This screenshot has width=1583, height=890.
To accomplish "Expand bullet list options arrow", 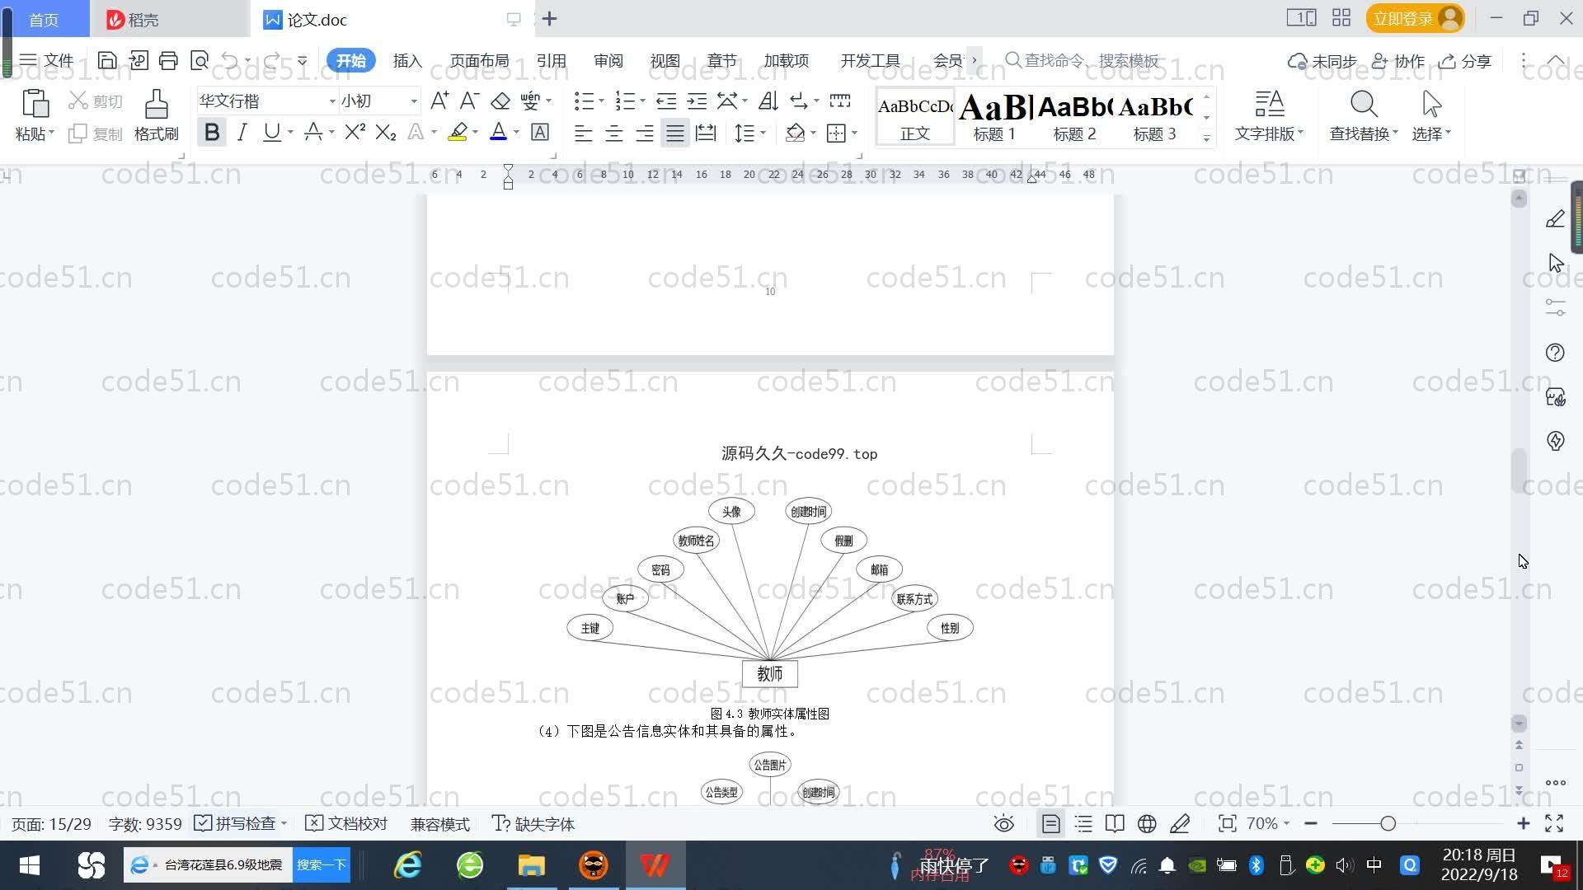I will tap(601, 101).
